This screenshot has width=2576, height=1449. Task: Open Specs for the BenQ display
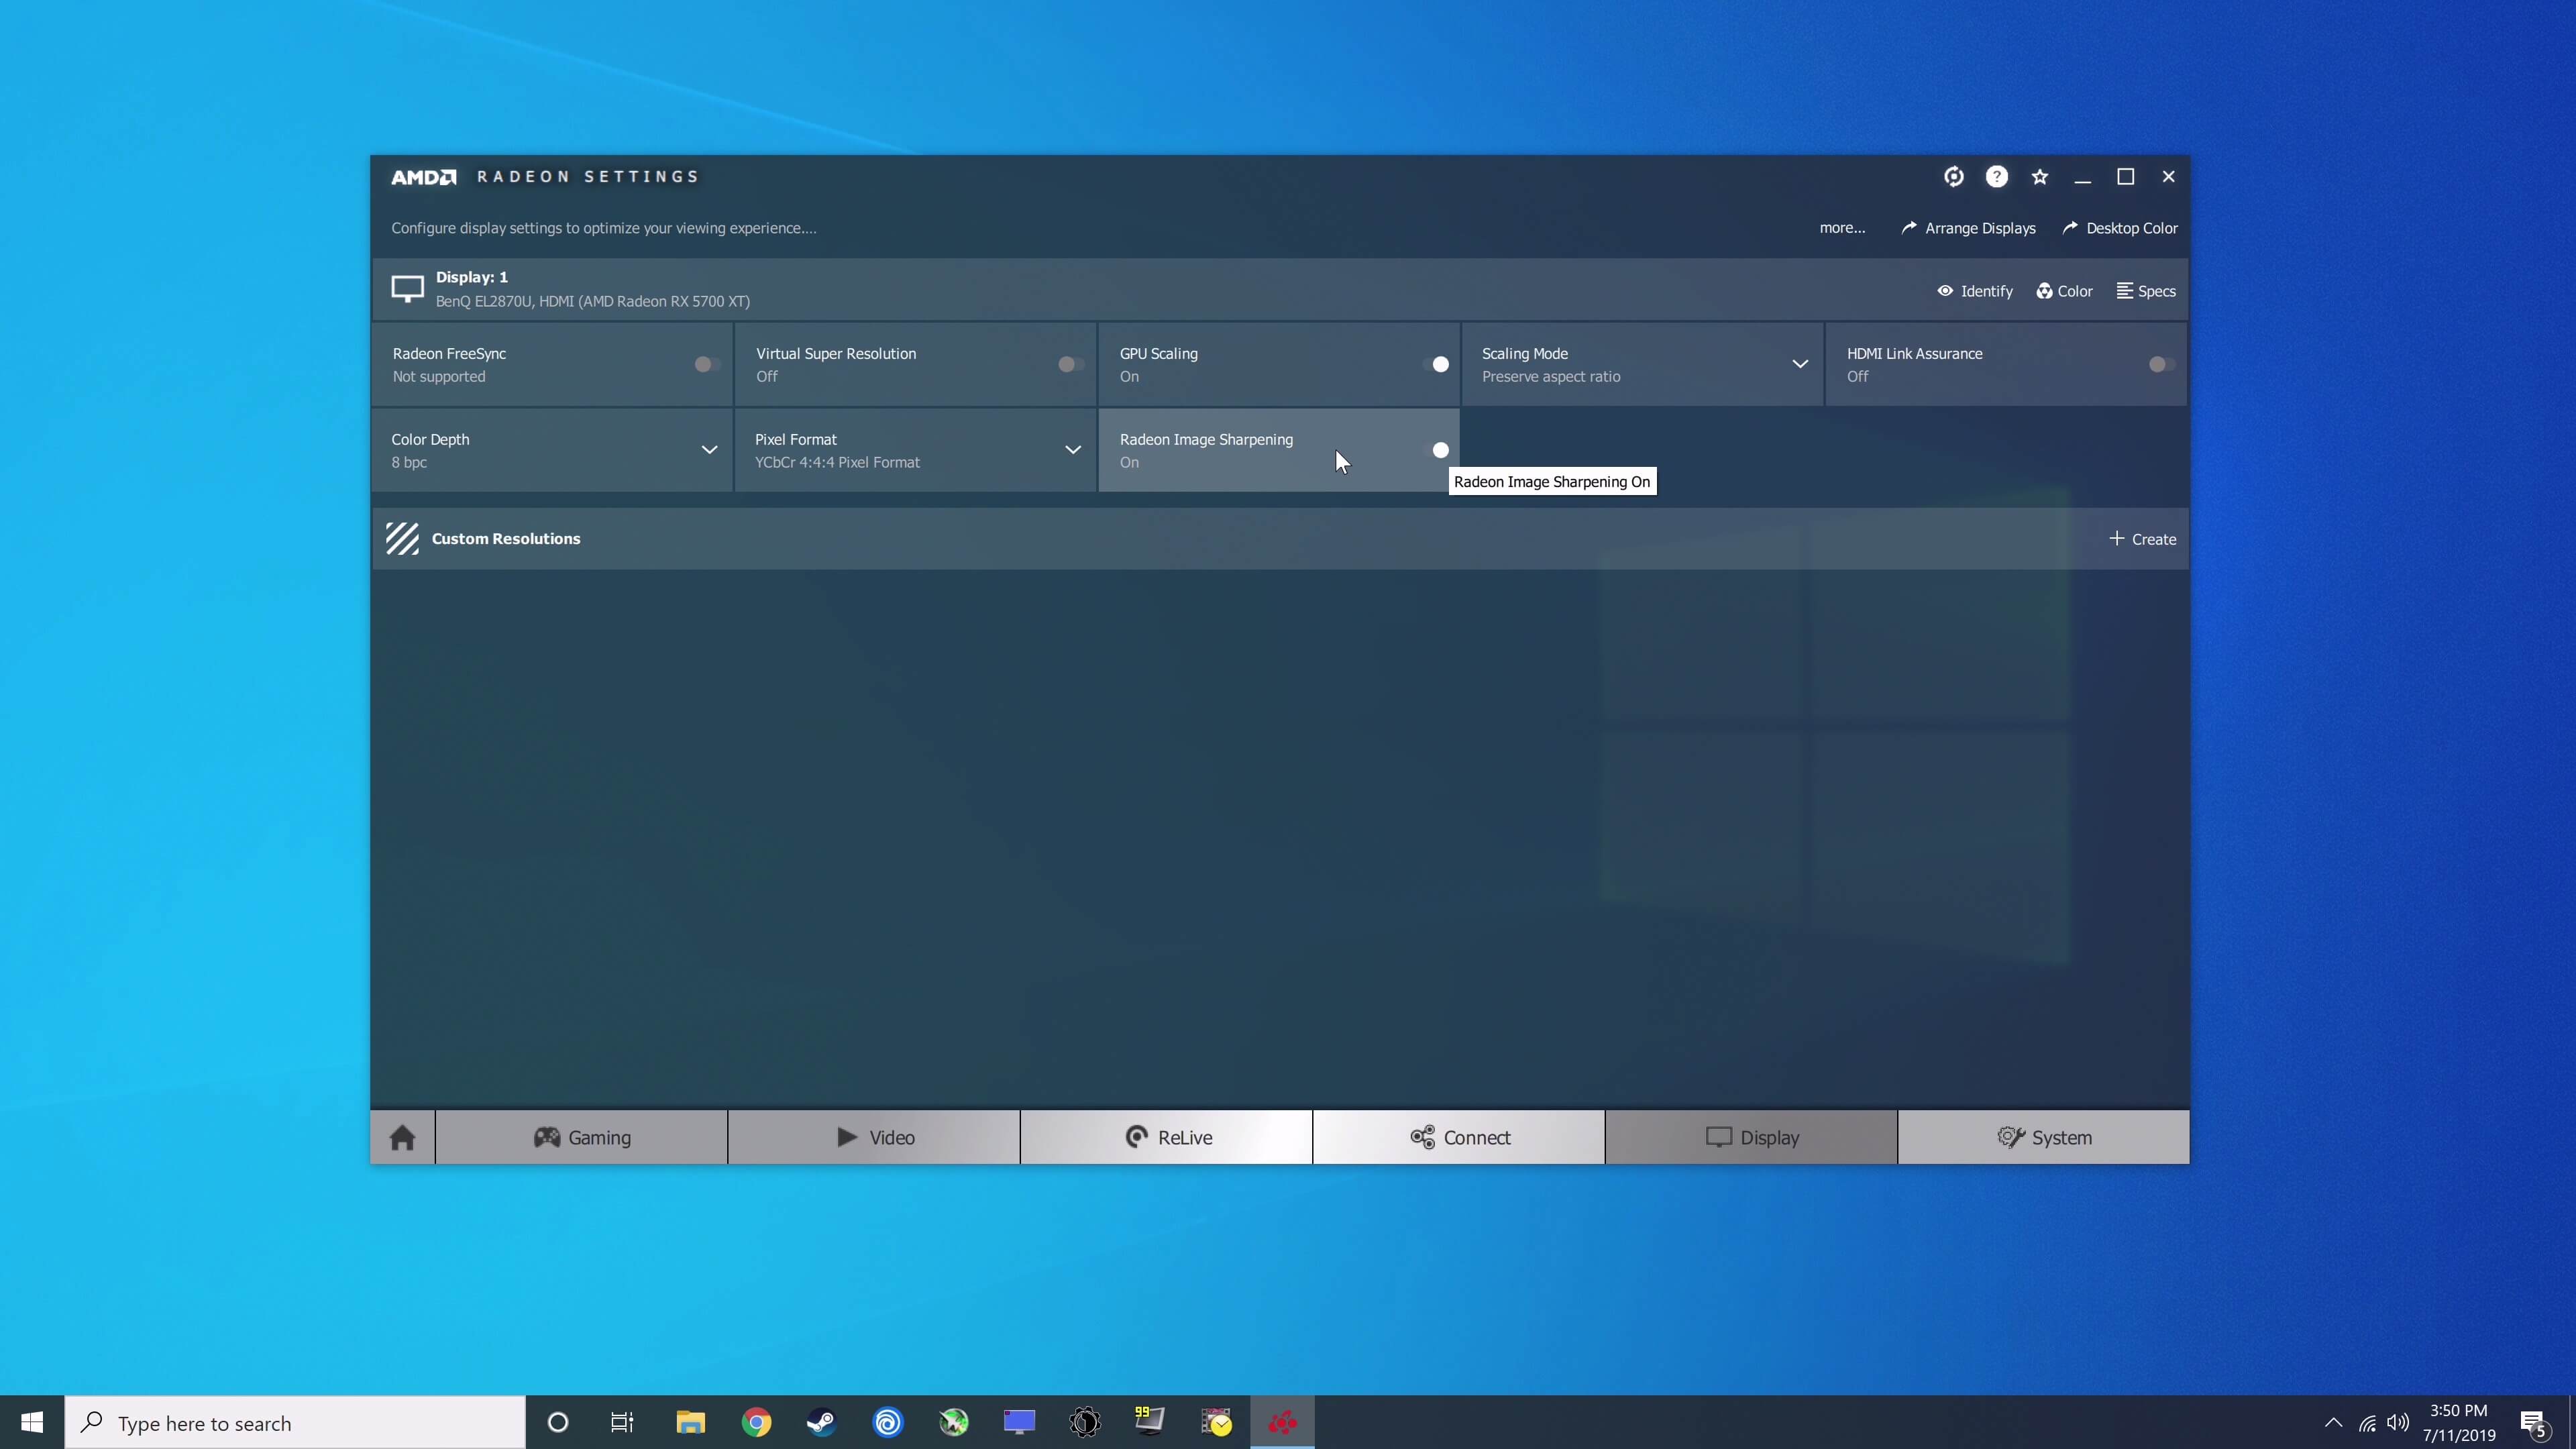(2146, 290)
